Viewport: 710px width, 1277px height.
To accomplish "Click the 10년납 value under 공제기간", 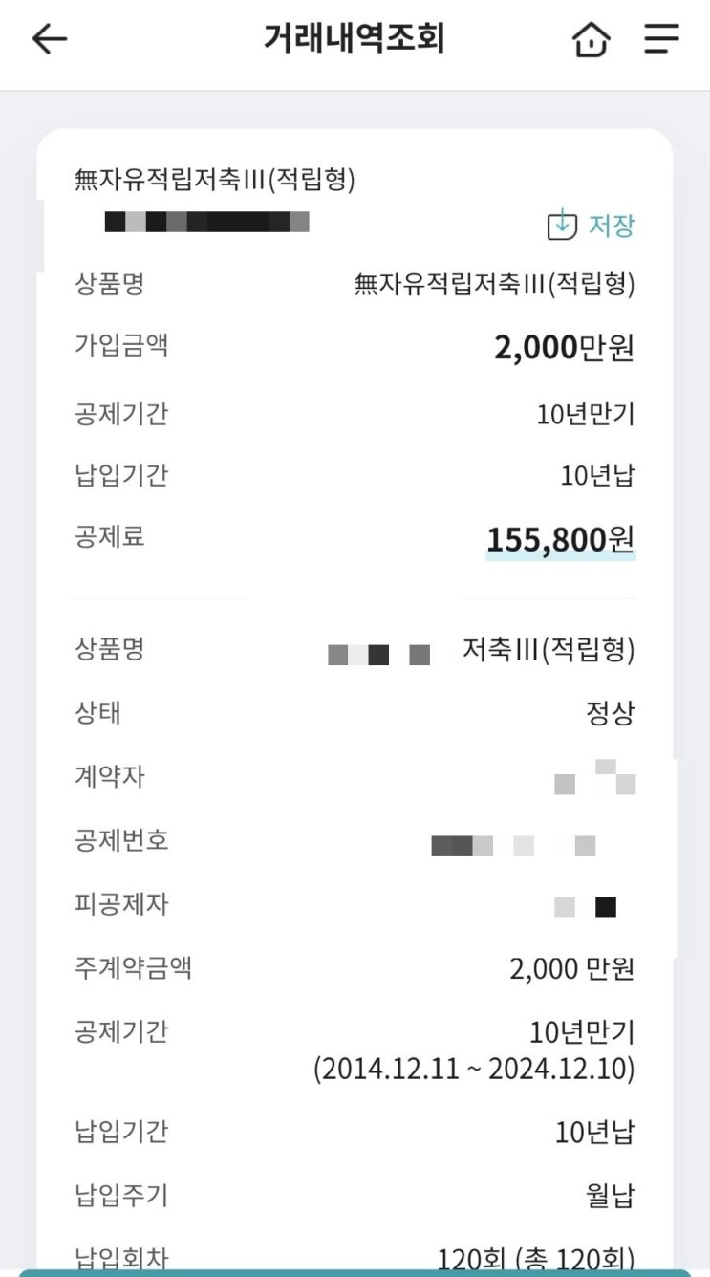I will pos(597,475).
